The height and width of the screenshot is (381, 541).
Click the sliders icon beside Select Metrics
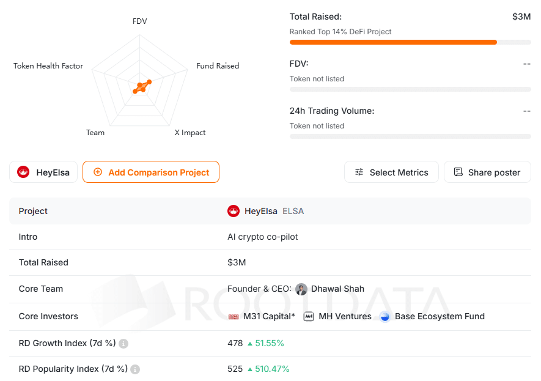(359, 172)
